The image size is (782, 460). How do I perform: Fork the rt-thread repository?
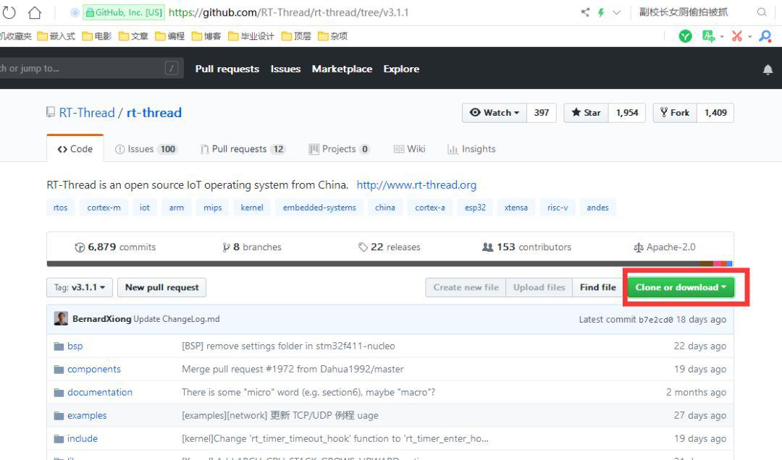[675, 113]
